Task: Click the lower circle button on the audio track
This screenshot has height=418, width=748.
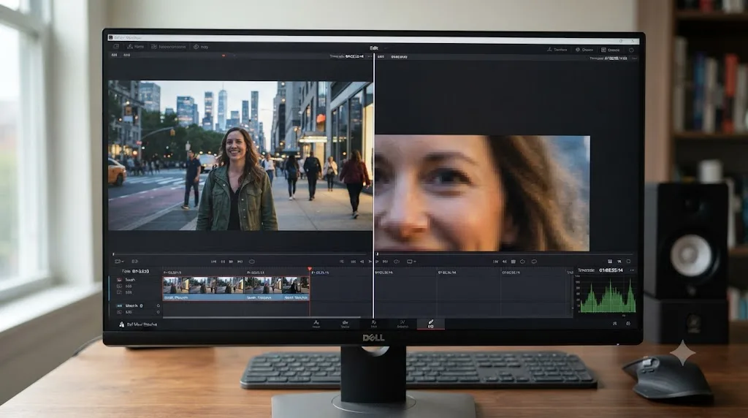Action: click(x=158, y=312)
